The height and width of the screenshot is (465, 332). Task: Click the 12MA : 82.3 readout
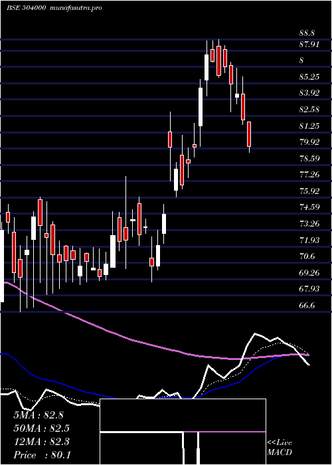(41, 442)
